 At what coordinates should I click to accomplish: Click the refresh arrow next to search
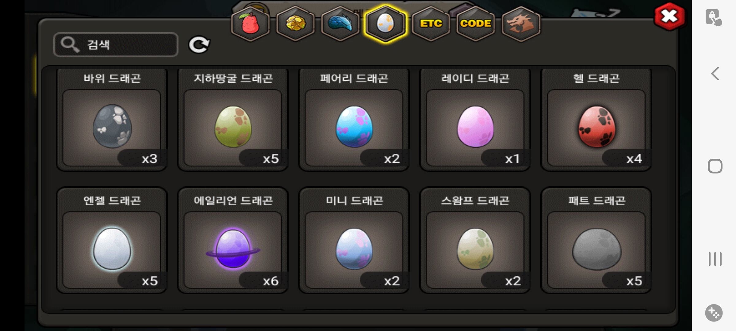[x=199, y=45]
